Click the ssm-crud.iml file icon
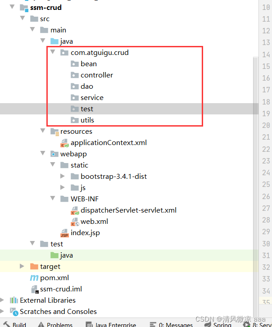This screenshot has width=272, height=327. click(x=35, y=290)
